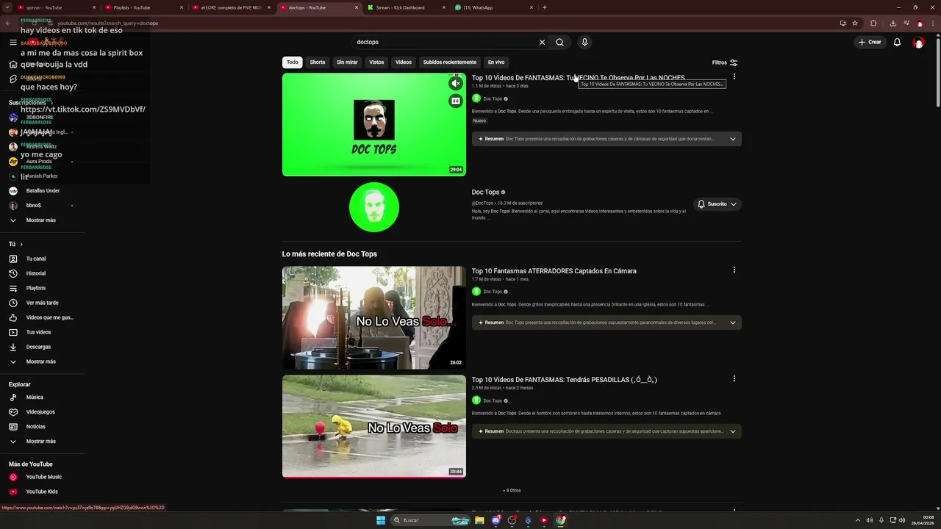
Task: Show the + 8 Otros videos
Action: click(x=512, y=491)
